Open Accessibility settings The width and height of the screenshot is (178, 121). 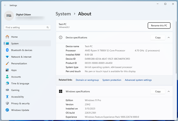(27, 96)
